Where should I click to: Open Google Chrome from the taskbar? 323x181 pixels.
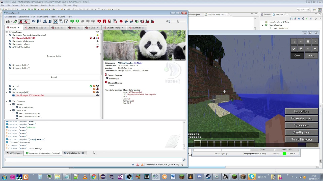click(x=94, y=177)
